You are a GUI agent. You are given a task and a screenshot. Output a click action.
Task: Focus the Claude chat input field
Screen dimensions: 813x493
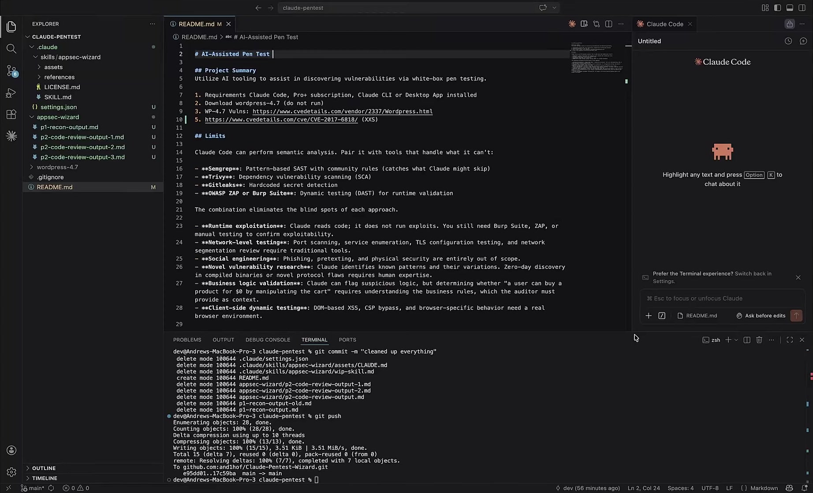tap(722, 299)
